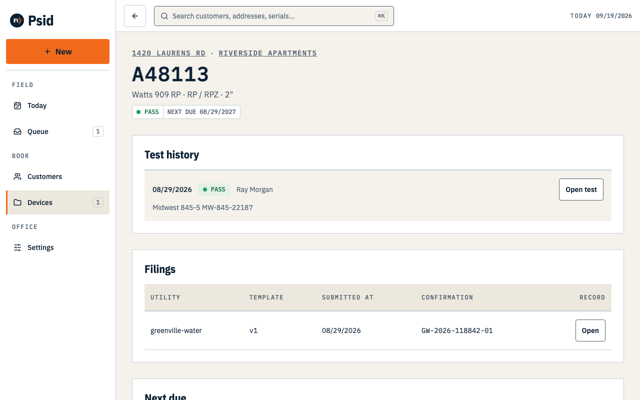Screen dimensions: 640x400
Task: Click the PASS status badge under A48113
Action: [147, 112]
